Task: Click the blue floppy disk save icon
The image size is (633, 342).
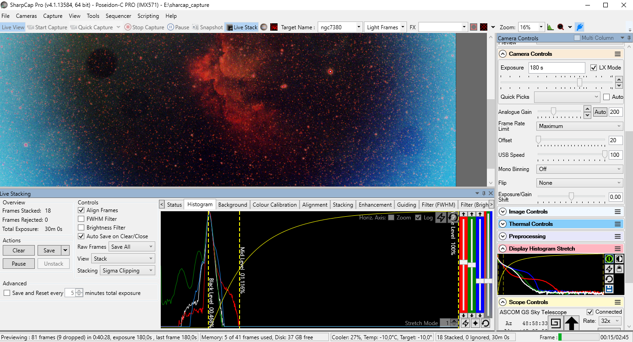Action: tap(609, 289)
